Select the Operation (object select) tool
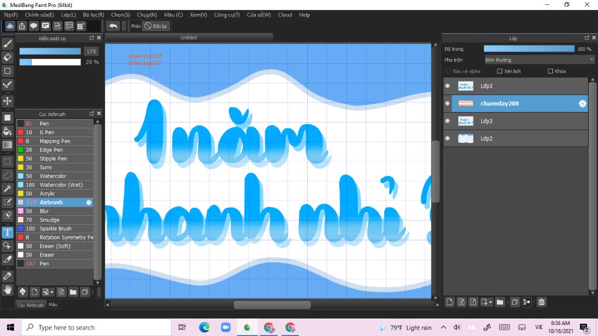Image resolution: width=598 pixels, height=336 pixels. [x=7, y=246]
